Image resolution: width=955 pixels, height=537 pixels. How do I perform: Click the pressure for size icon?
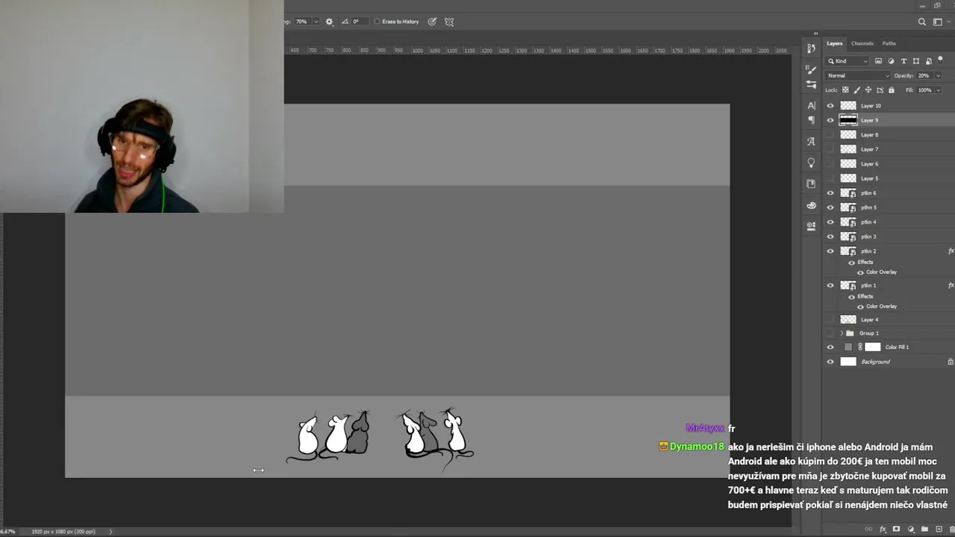point(432,22)
